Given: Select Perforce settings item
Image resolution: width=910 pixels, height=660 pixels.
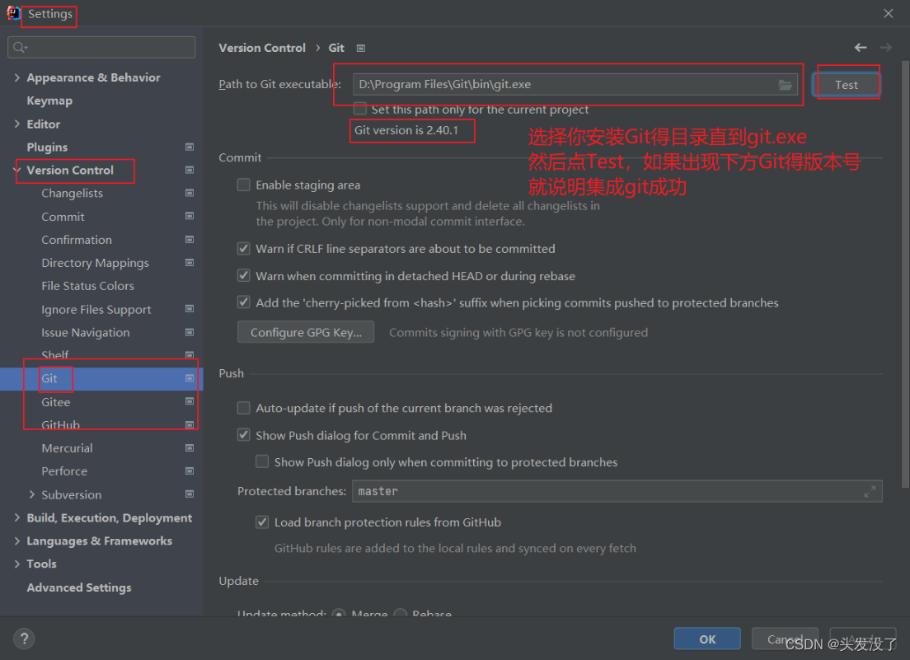Looking at the screenshot, I should pyautogui.click(x=64, y=471).
